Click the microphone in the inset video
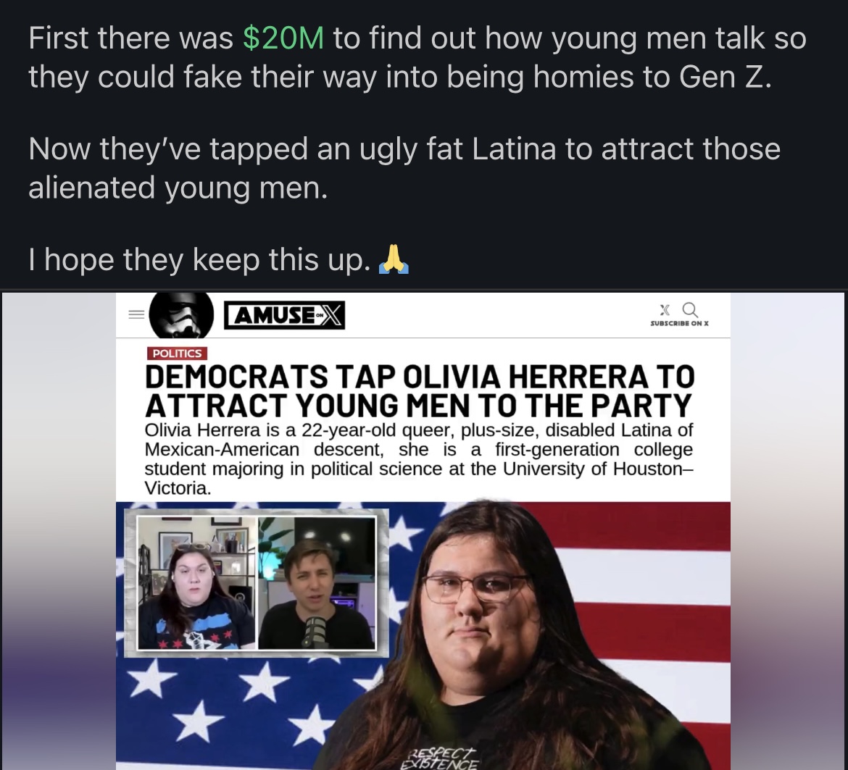 point(315,631)
